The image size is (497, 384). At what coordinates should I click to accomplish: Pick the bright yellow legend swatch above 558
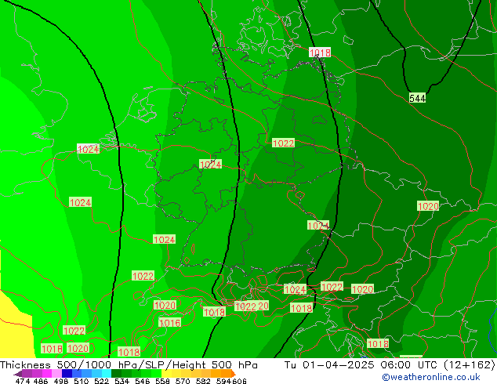click(166, 373)
